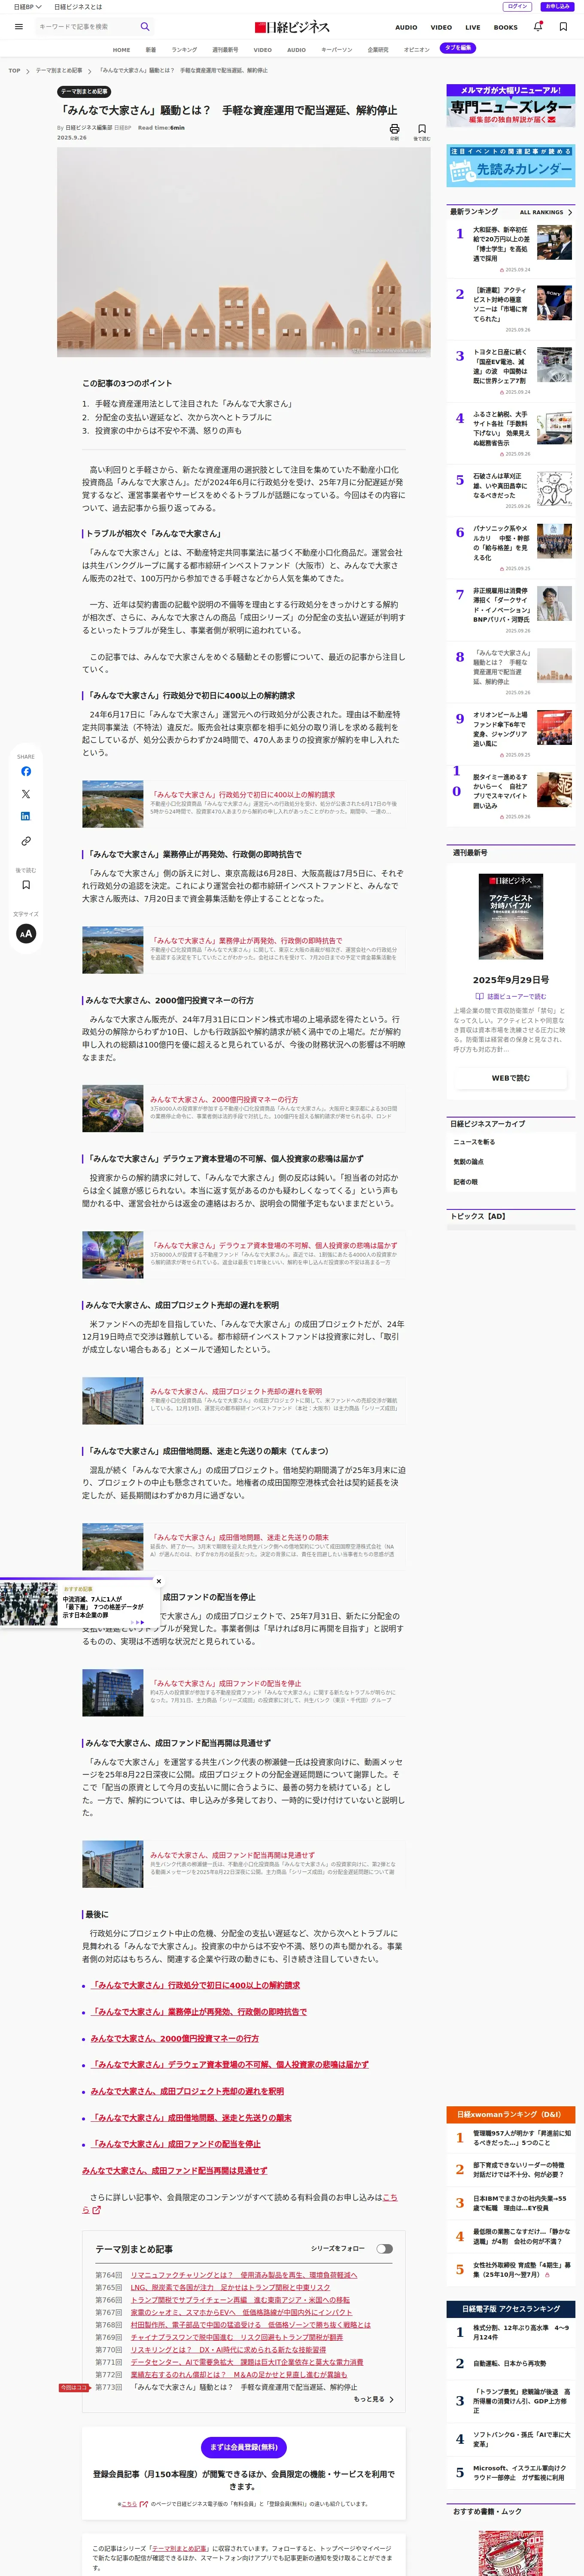Image resolution: width=584 pixels, height=2576 pixels.
Task: Click the Nikkei Business logo
Action: pos(292,27)
